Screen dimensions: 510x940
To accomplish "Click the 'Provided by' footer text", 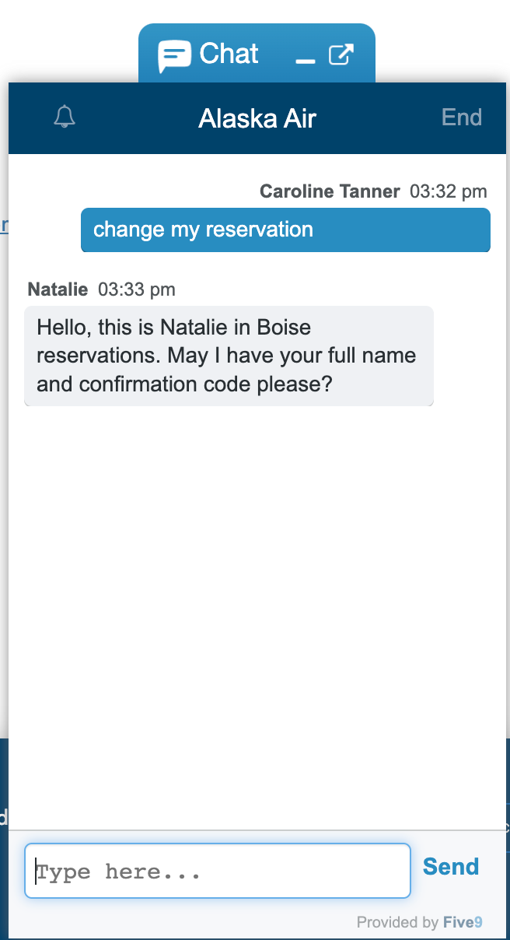I will point(397,923).
